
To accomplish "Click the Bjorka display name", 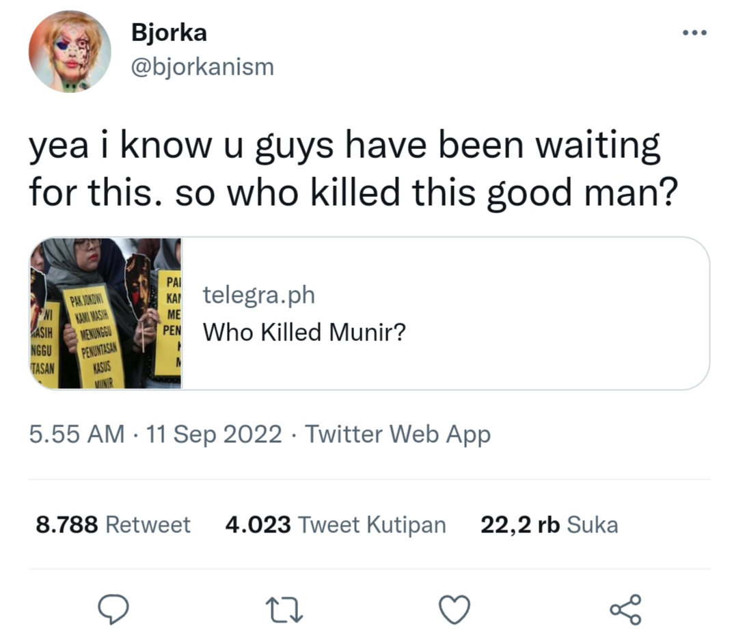I will [x=167, y=32].
